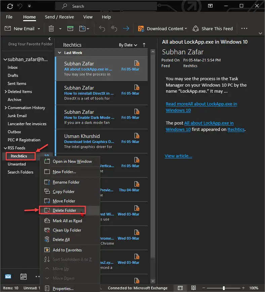The height and width of the screenshot is (292, 265).
Task: Click the Forward arrow icon
Action: point(126,29)
